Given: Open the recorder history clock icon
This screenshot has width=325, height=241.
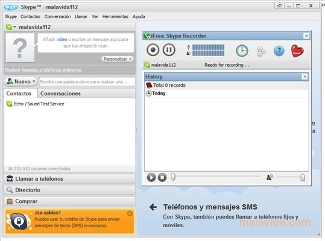Looking at the screenshot, I should 242,51.
